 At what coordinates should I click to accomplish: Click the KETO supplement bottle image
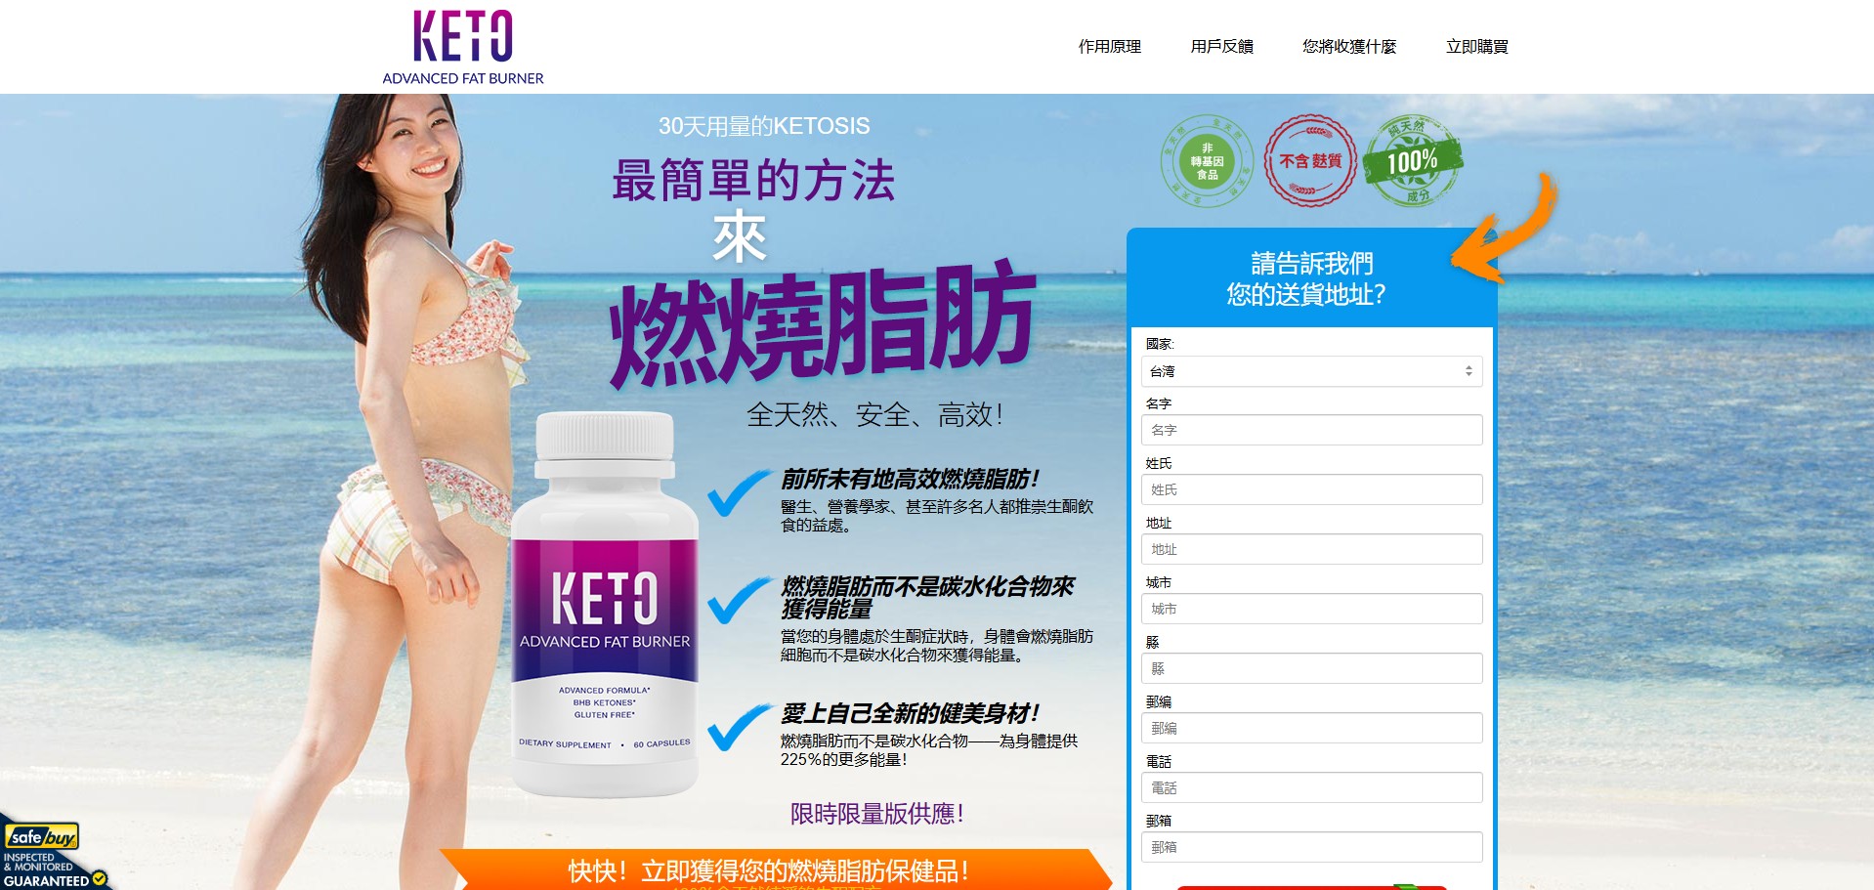tap(605, 603)
